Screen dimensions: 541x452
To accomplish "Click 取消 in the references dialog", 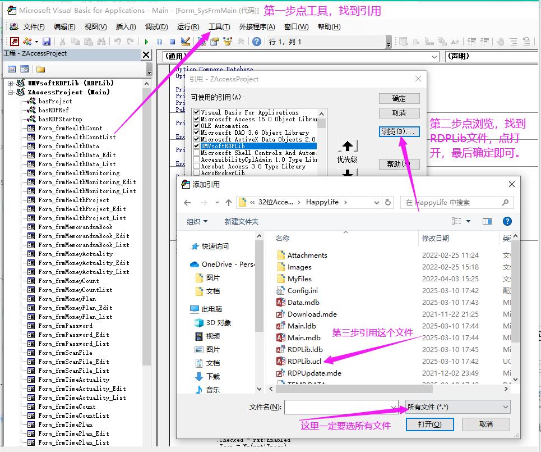I will [x=399, y=113].
